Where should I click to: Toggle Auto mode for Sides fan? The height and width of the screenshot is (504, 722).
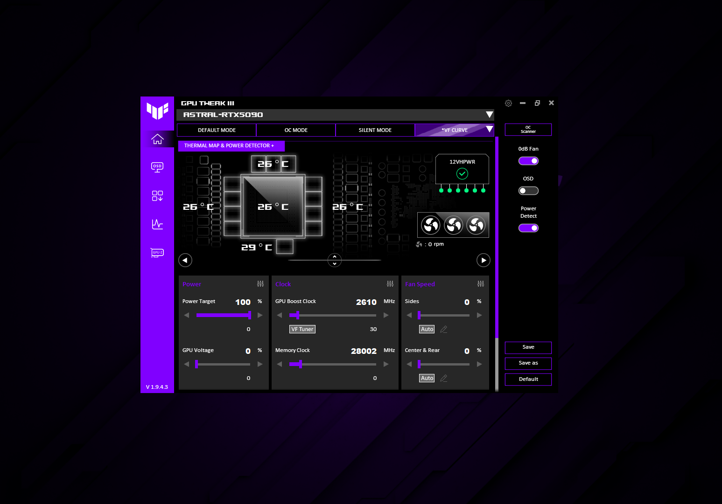click(427, 329)
